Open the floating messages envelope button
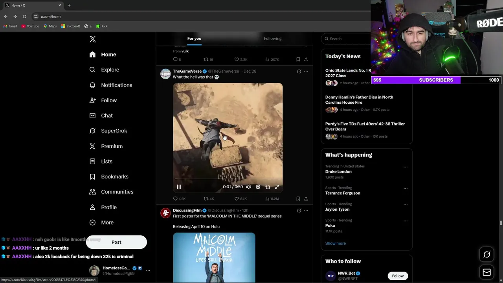The height and width of the screenshot is (283, 503). [x=486, y=272]
